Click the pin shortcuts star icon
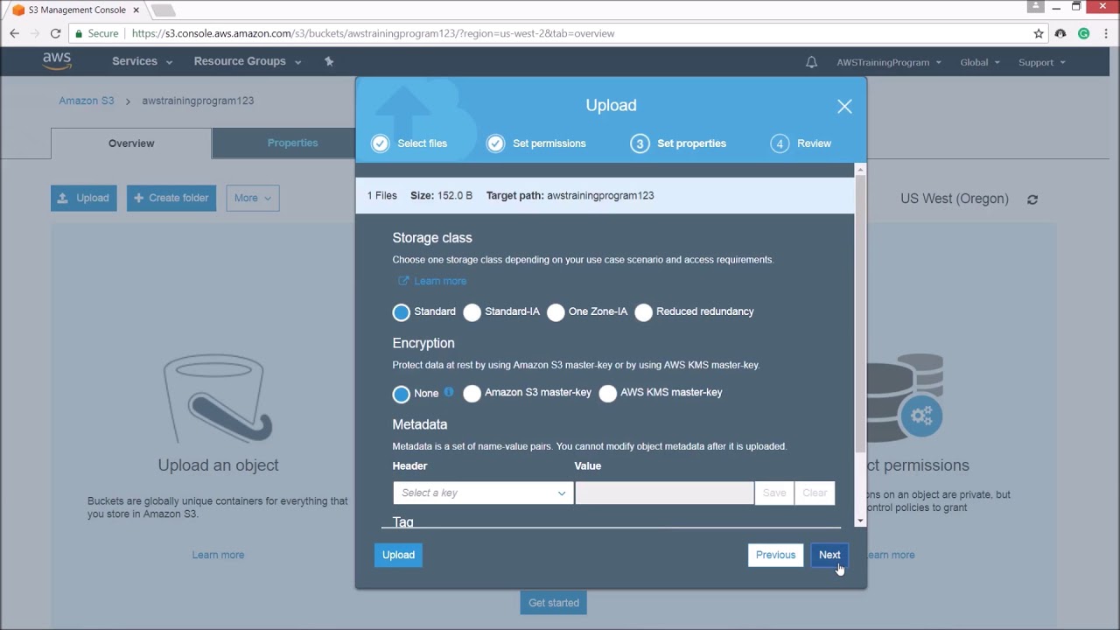 click(329, 61)
